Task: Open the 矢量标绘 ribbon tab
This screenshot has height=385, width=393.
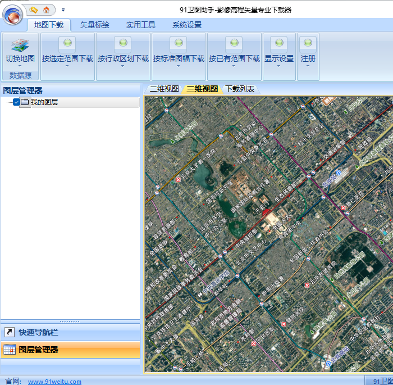Action: (x=95, y=25)
